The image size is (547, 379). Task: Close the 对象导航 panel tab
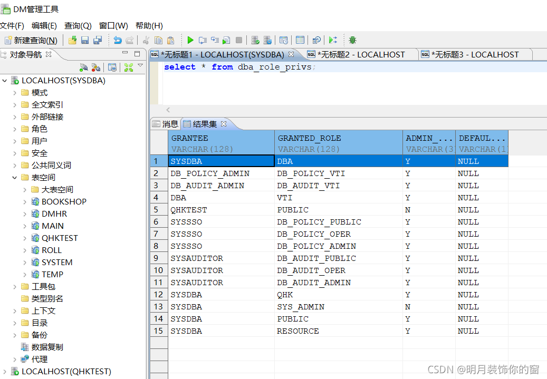pos(49,54)
